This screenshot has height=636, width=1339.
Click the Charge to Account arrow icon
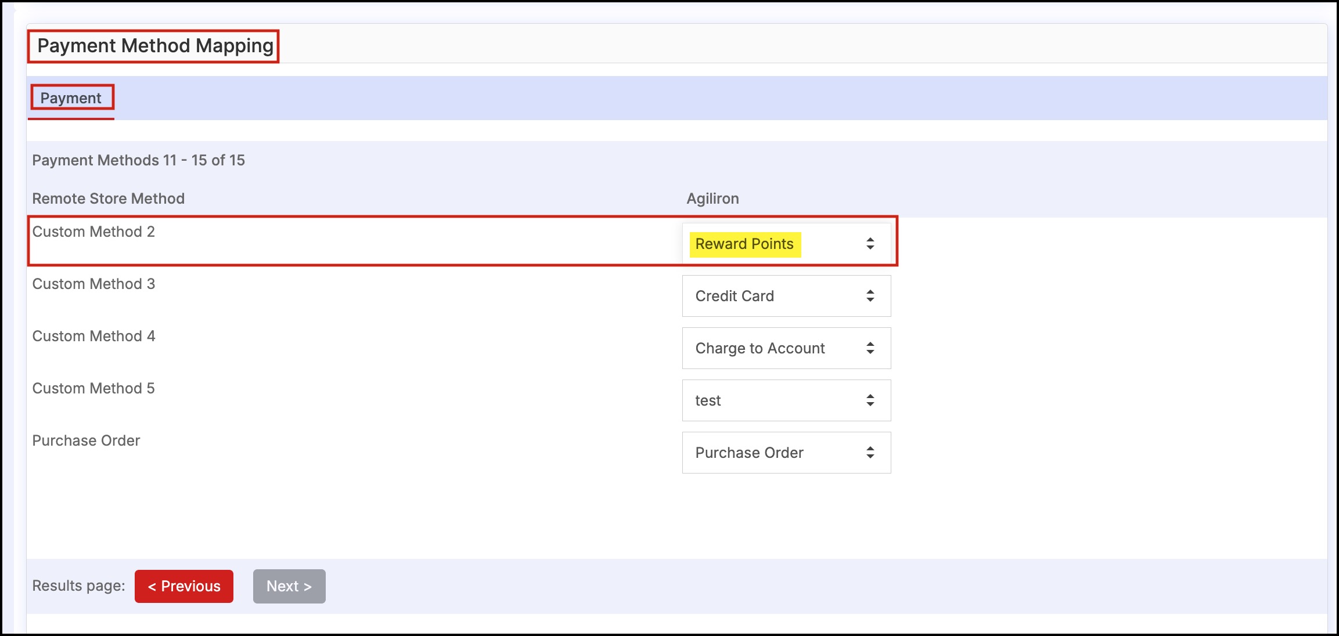point(870,348)
